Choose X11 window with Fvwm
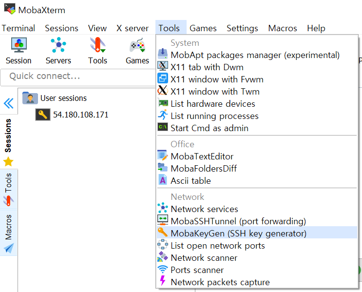362x292 pixels. pyautogui.click(x=257, y=79)
